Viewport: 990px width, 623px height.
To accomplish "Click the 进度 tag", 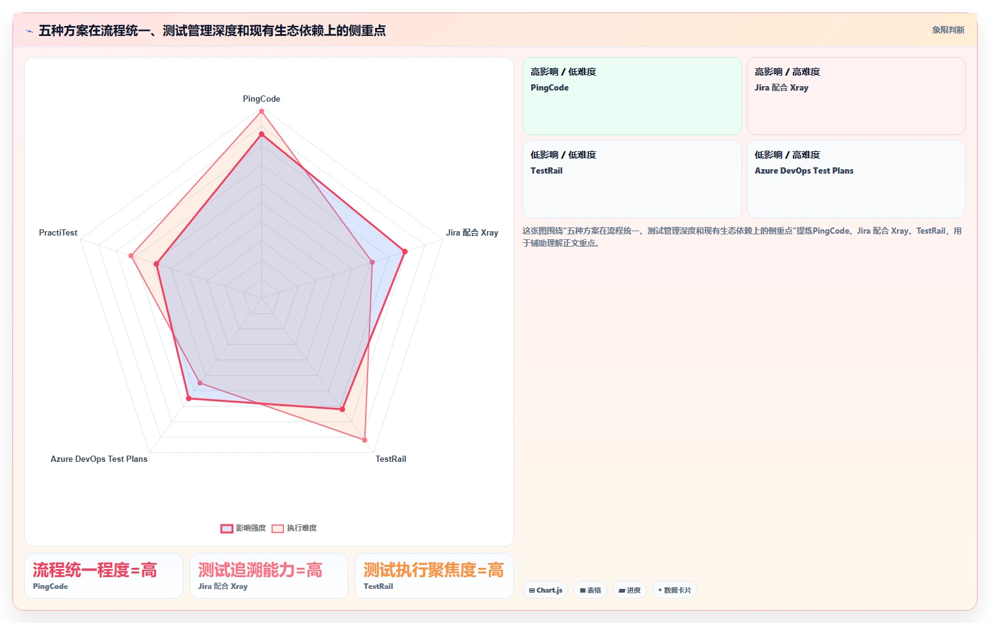I will coord(630,590).
